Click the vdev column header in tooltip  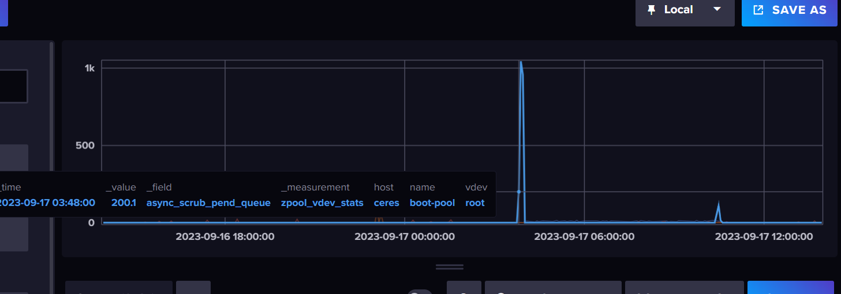(475, 187)
